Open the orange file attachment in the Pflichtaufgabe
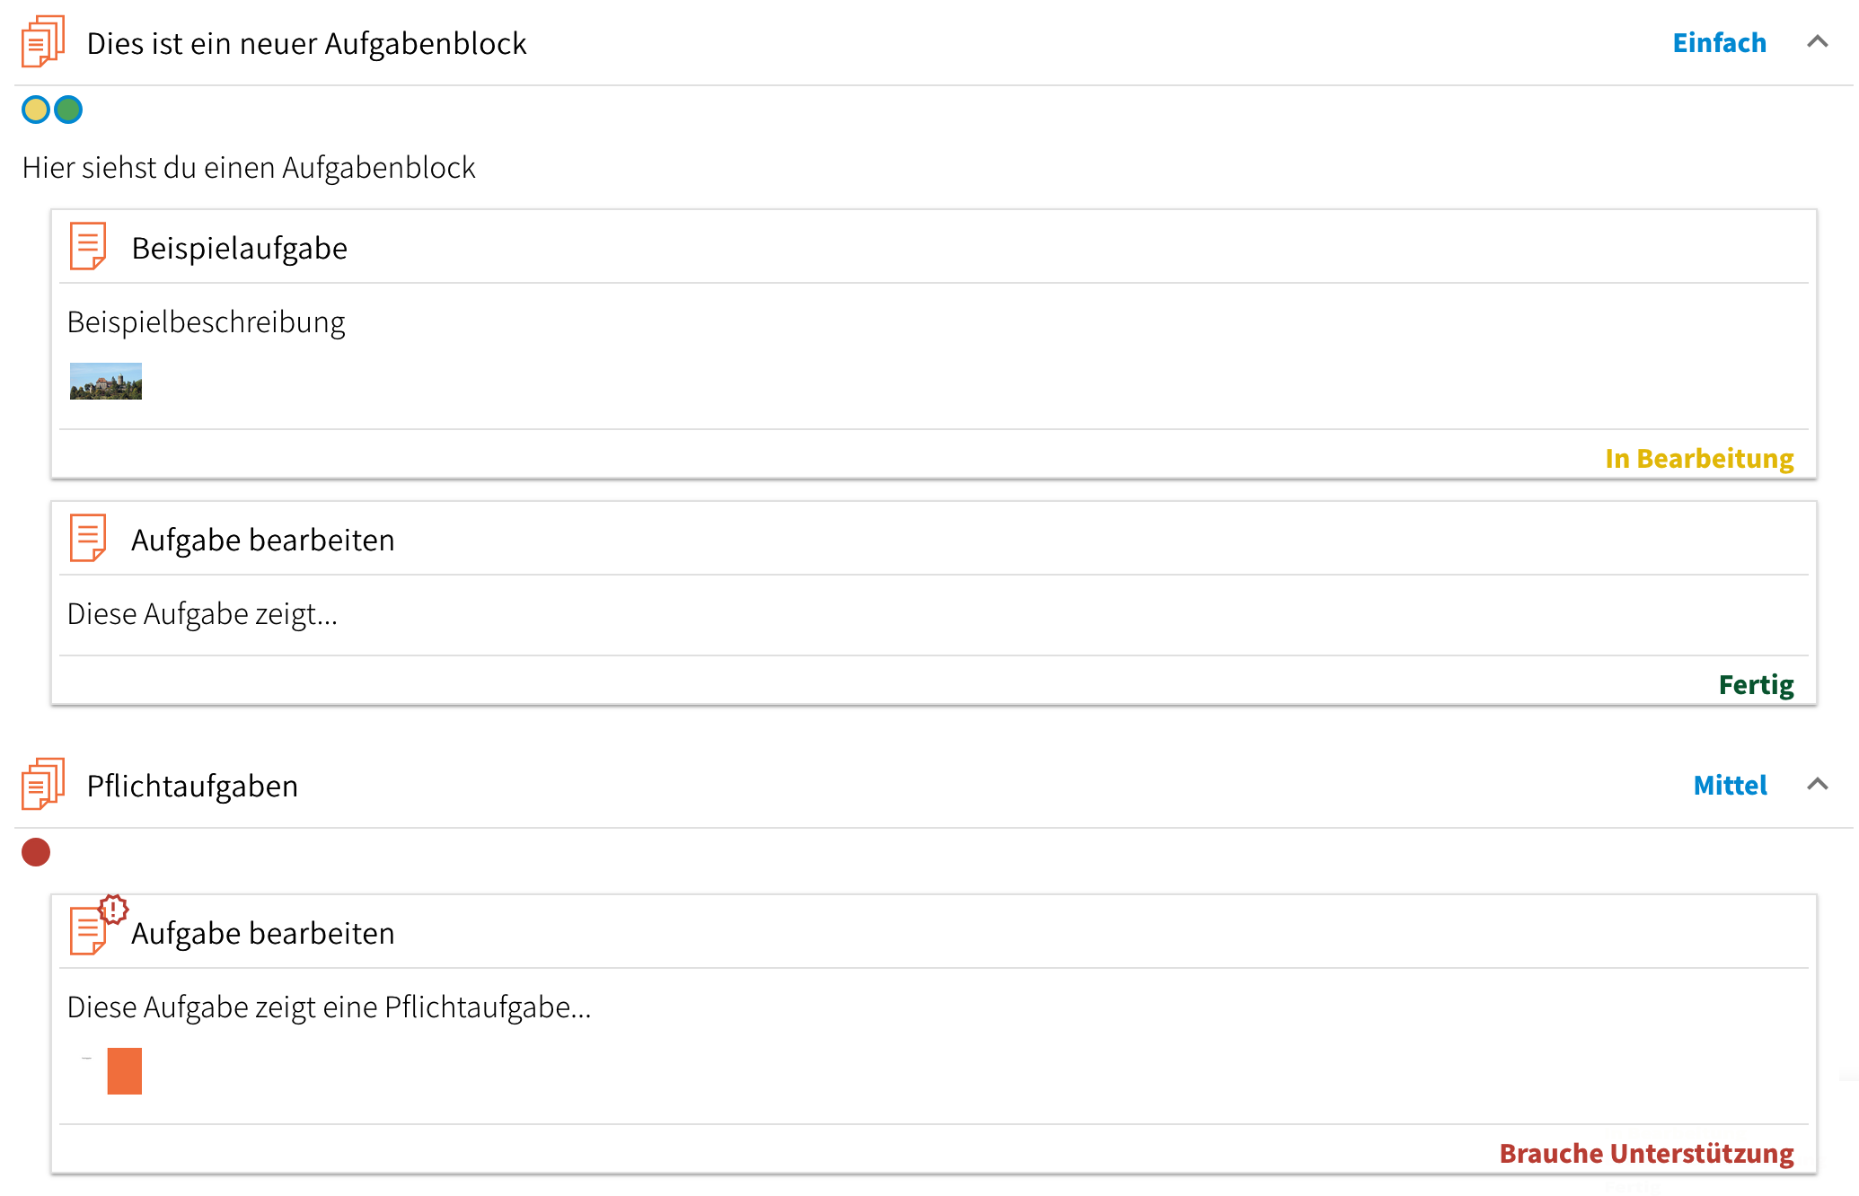1859x1196 pixels. [124, 1070]
